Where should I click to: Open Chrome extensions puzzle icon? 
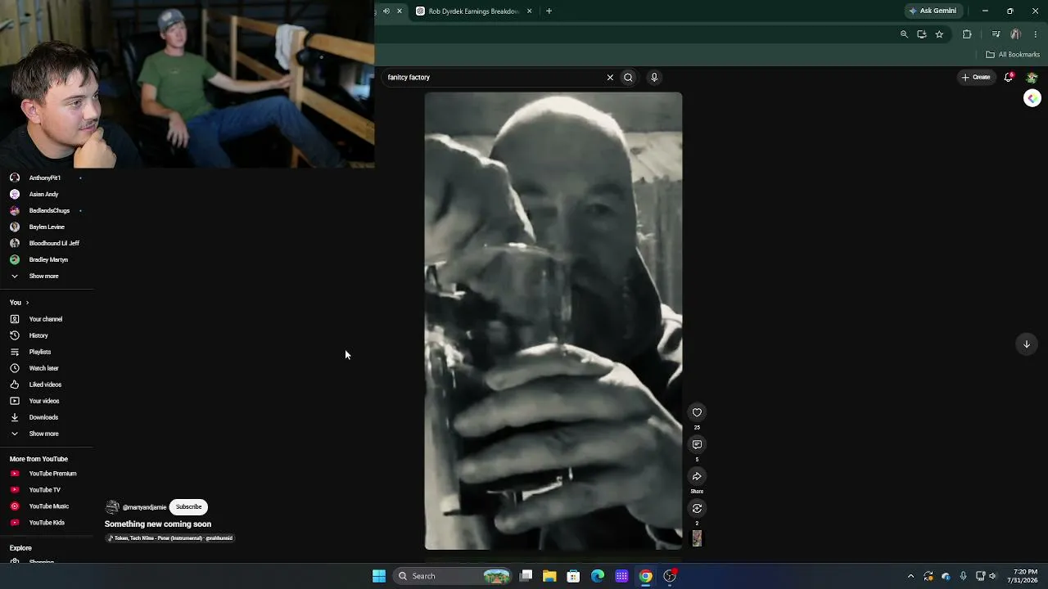[967, 34]
